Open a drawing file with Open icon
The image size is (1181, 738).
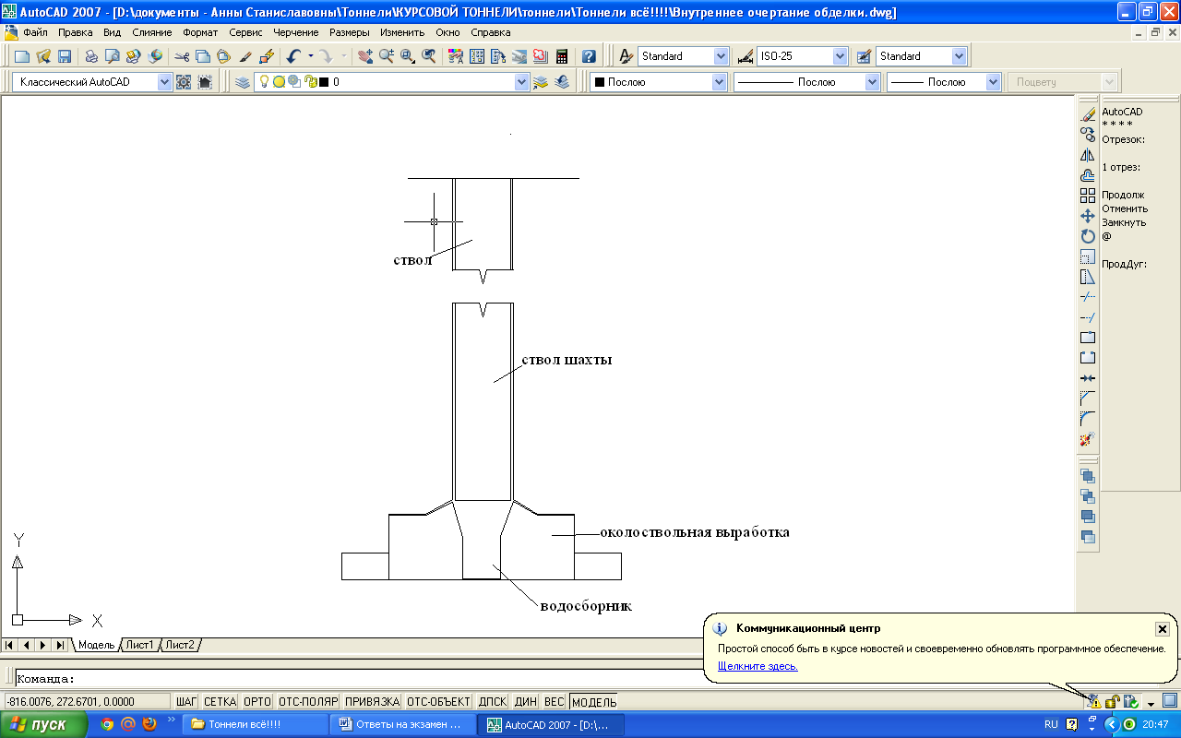tap(43, 56)
